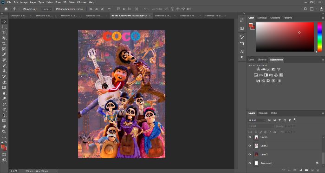The height and width of the screenshot is (173, 325).
Task: Open the Adjustments panel flyout menu
Action: pos(323,60)
